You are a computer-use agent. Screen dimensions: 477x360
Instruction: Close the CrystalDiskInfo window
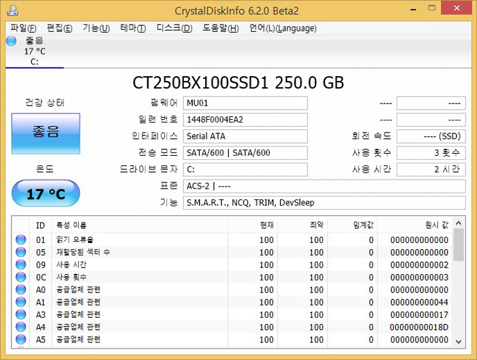pyautogui.click(x=457, y=8)
